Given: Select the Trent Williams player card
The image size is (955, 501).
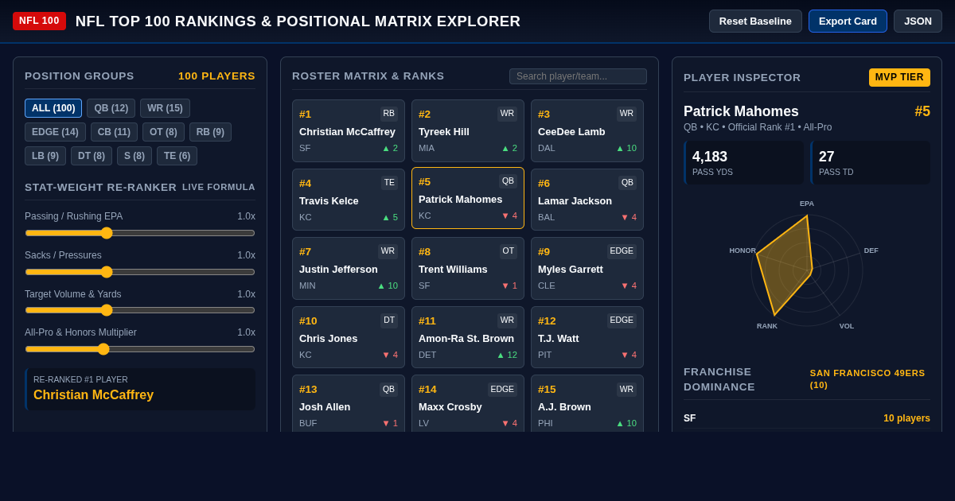Looking at the screenshot, I should [x=468, y=268].
